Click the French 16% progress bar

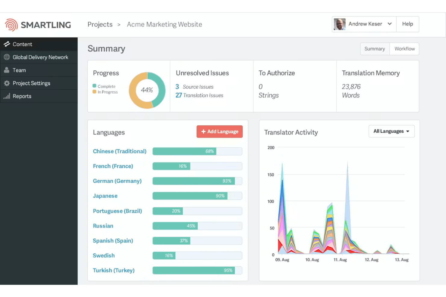pyautogui.click(x=197, y=166)
